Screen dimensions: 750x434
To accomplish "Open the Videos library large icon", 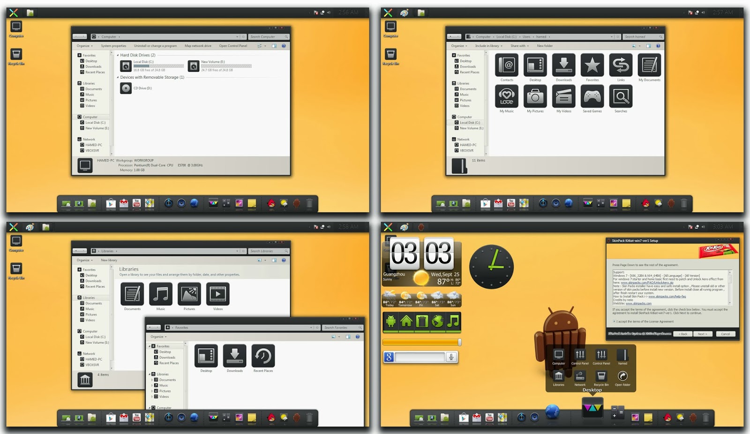I will click(218, 294).
